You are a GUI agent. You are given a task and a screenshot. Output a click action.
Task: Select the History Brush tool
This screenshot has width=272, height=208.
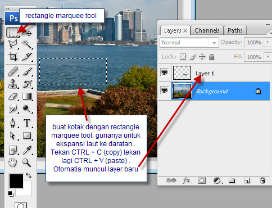(x=27, y=84)
